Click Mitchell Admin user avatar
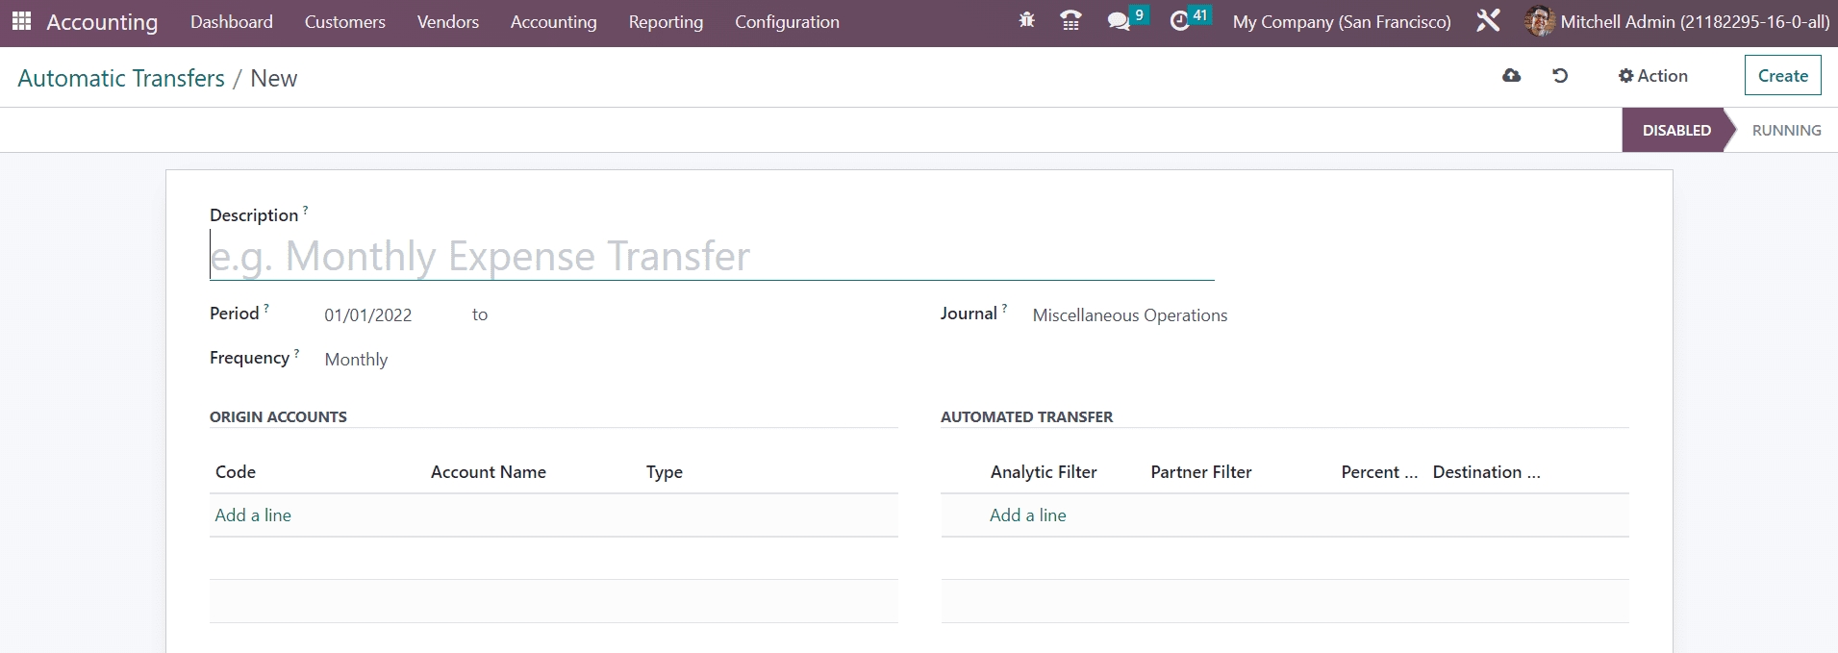This screenshot has width=1838, height=653. click(1539, 21)
